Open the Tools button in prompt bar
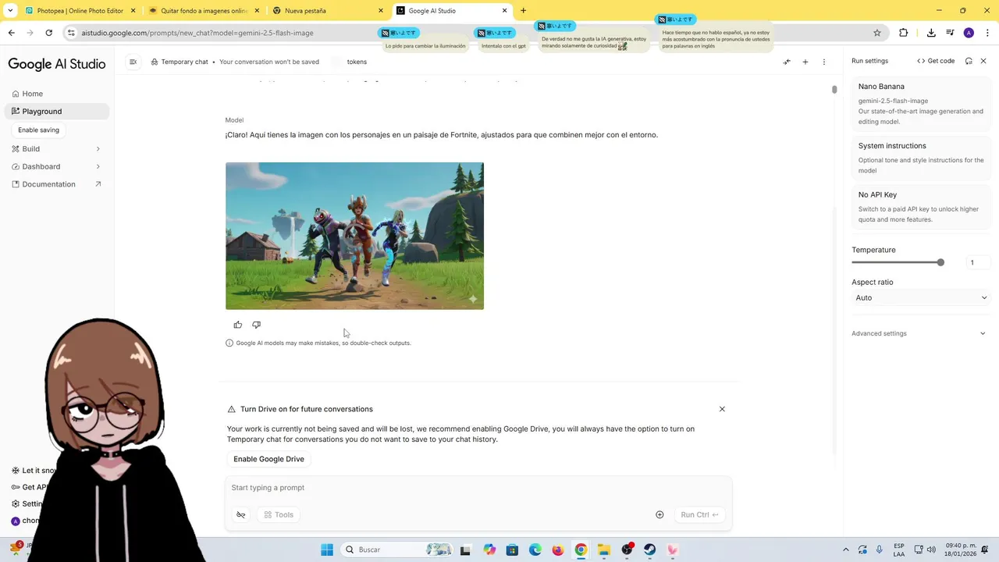 279,514
